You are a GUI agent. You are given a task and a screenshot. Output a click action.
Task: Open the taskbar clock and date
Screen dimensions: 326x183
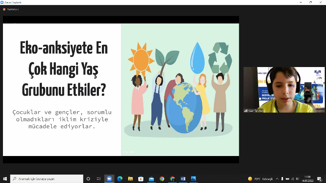[307, 179]
